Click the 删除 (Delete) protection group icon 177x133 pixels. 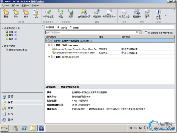(26, 13)
